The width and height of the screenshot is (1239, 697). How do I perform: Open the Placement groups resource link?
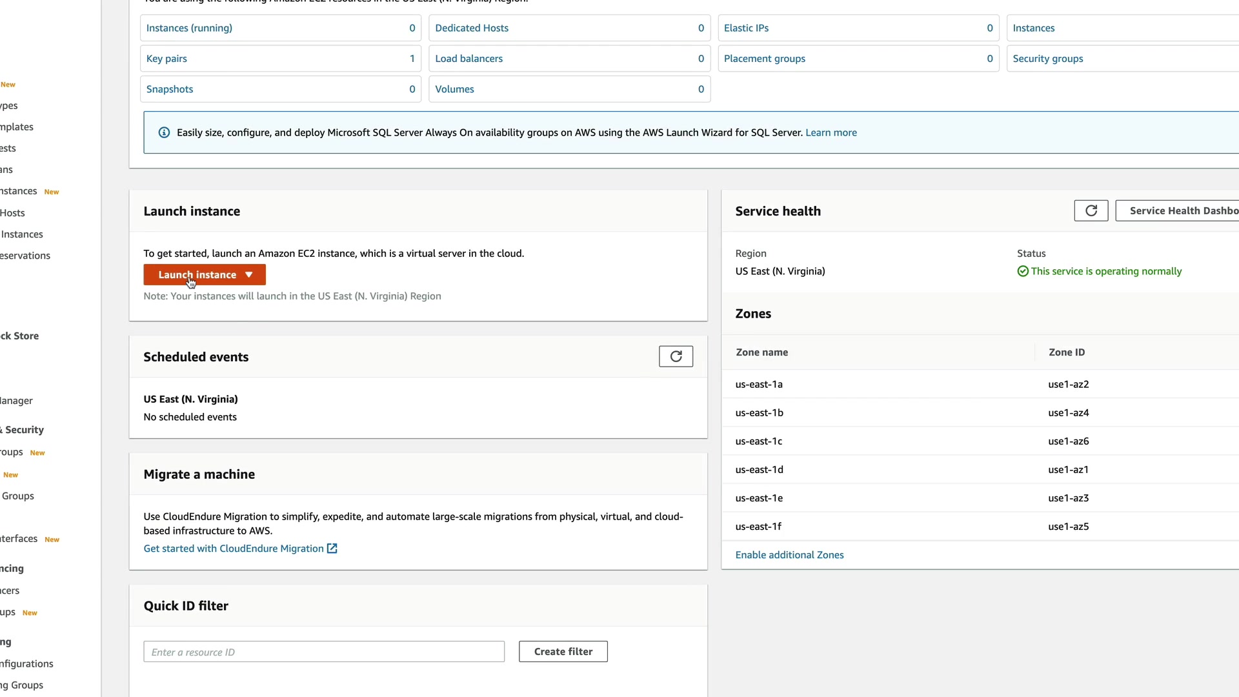[764, 59]
